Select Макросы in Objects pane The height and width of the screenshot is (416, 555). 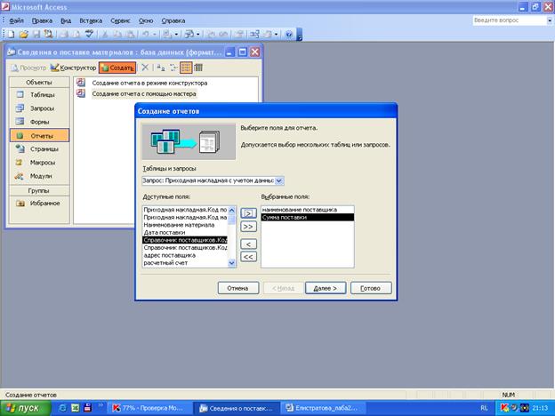pos(39,163)
